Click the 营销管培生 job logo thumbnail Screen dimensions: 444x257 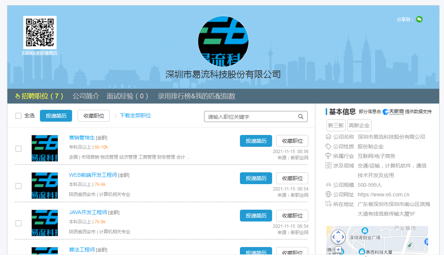coord(45,148)
